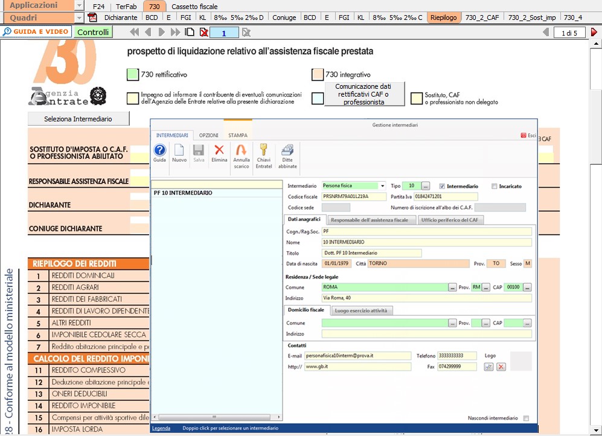Open Tipo lookup ellipsis button

click(x=426, y=186)
